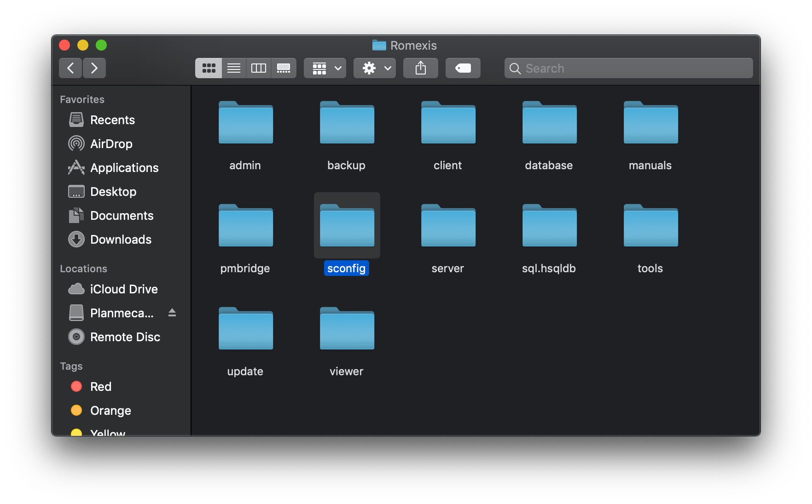
Task: Open the Action gear dropdown
Action: [x=374, y=68]
